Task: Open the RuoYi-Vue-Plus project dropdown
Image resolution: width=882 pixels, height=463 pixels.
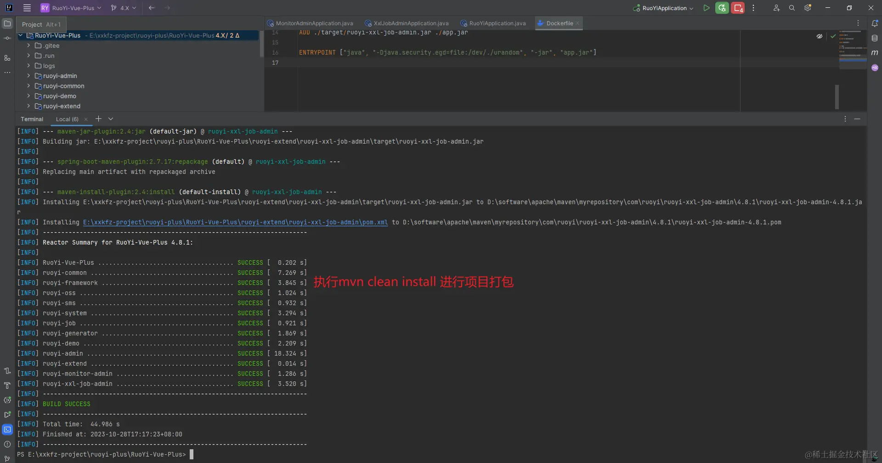Action: pyautogui.click(x=71, y=8)
